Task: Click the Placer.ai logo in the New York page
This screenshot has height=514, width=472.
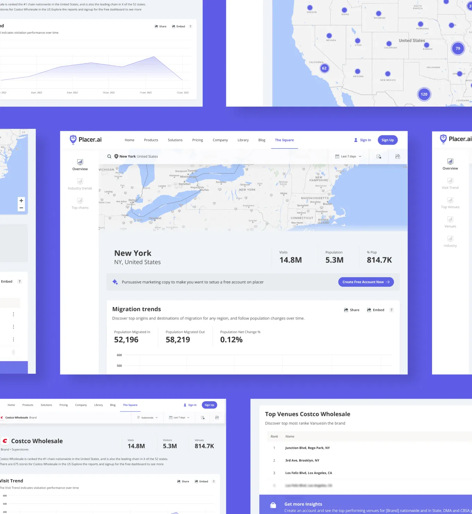Action: point(85,140)
